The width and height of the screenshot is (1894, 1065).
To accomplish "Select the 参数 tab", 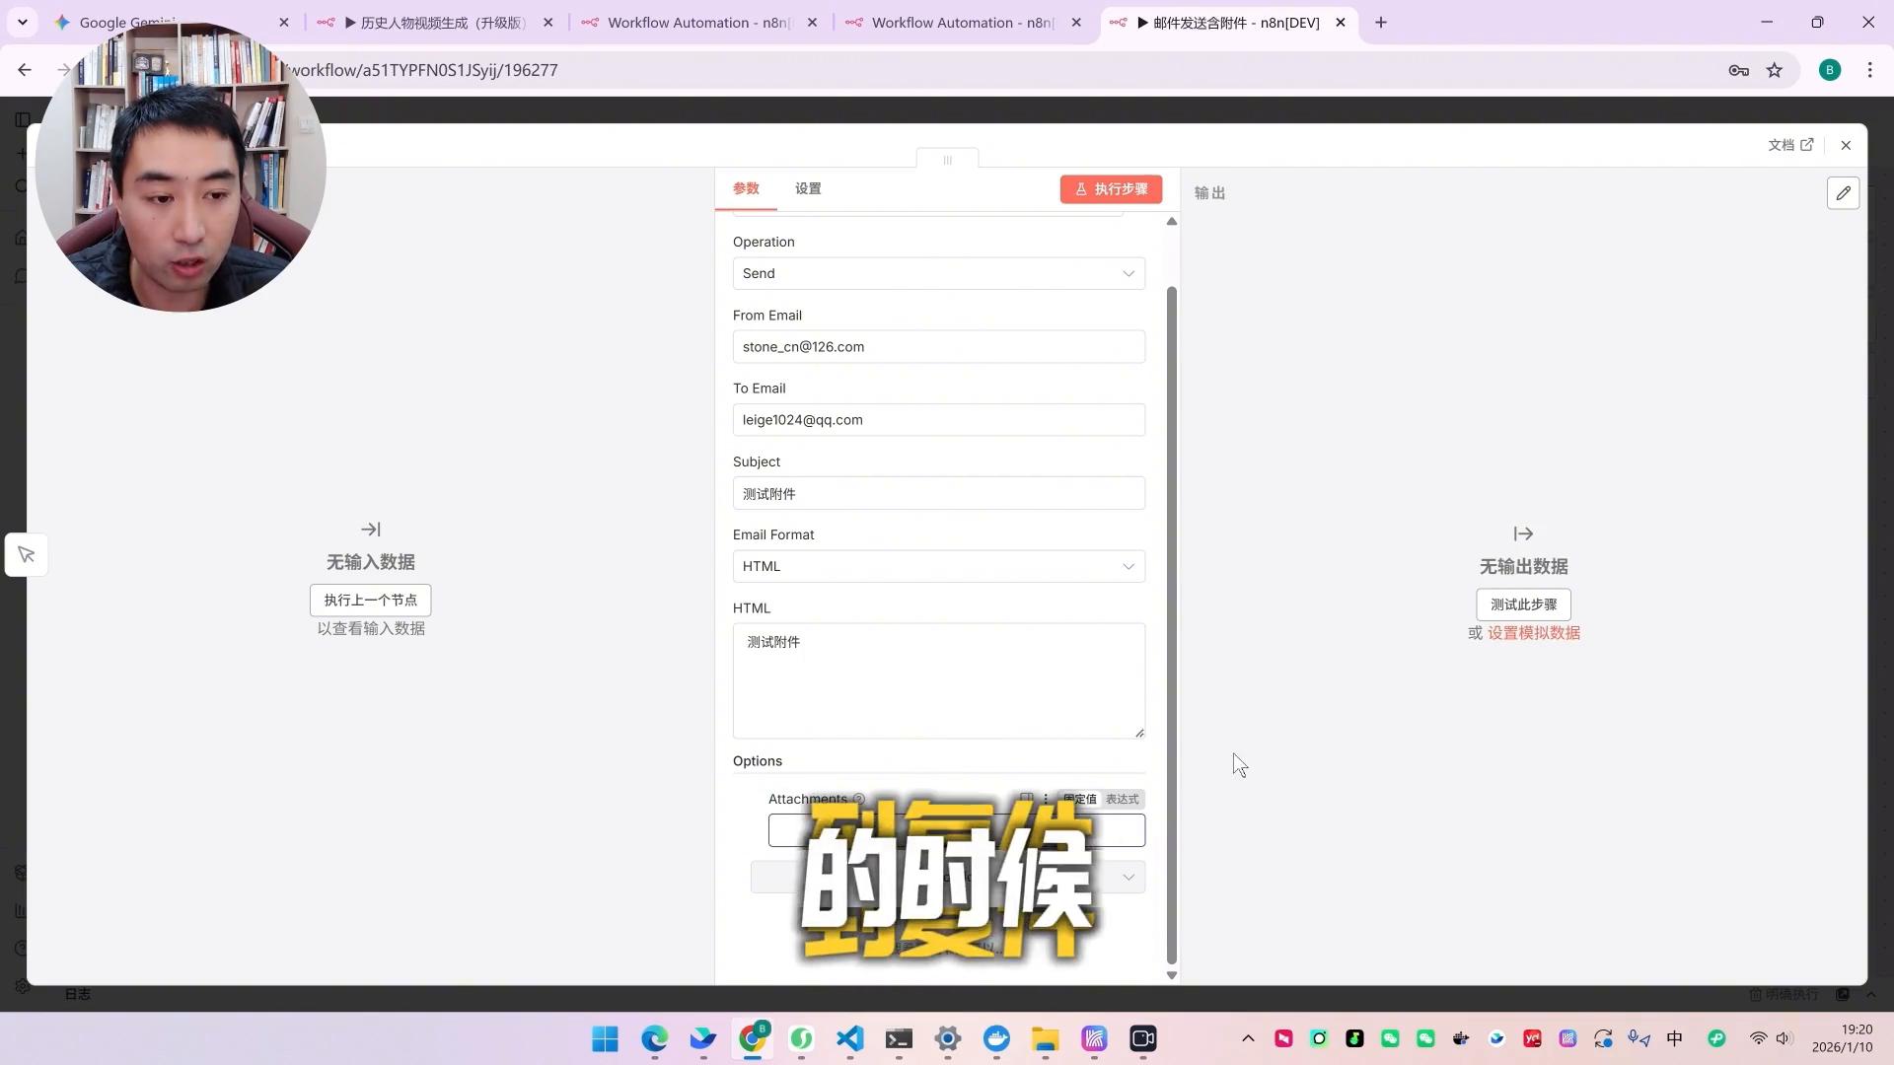I will pos(746,188).
